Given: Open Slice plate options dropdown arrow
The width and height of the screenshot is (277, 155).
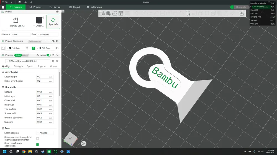Looking at the screenshot, I should (x=232, y=7).
